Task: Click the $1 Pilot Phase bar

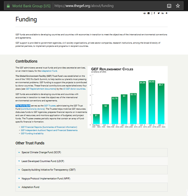Action: click(96, 119)
